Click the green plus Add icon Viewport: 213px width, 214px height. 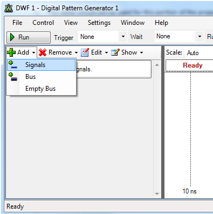[11, 52]
